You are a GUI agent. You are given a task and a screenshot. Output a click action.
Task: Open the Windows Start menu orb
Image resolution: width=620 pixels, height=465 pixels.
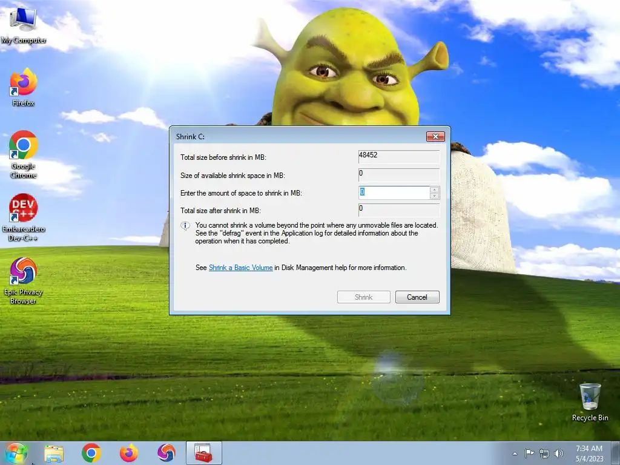click(16, 453)
